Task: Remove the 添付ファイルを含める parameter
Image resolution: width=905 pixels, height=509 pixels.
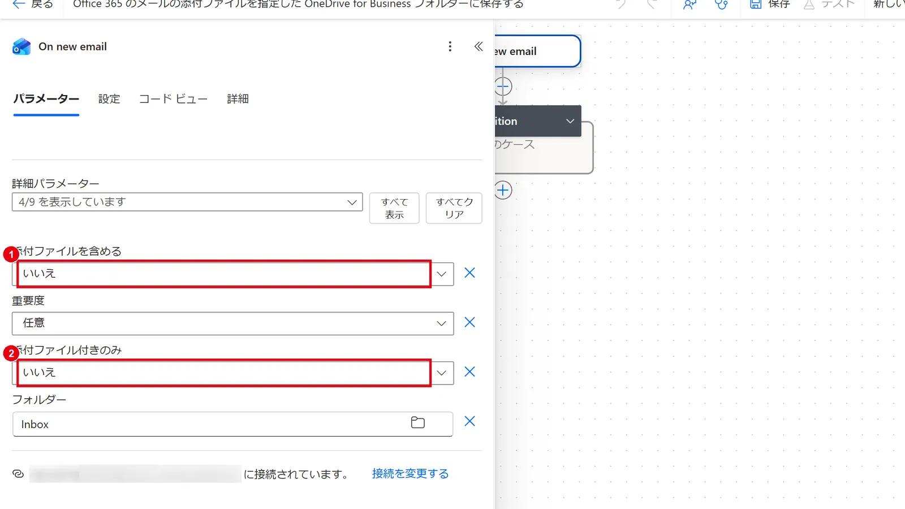Action: pyautogui.click(x=469, y=273)
